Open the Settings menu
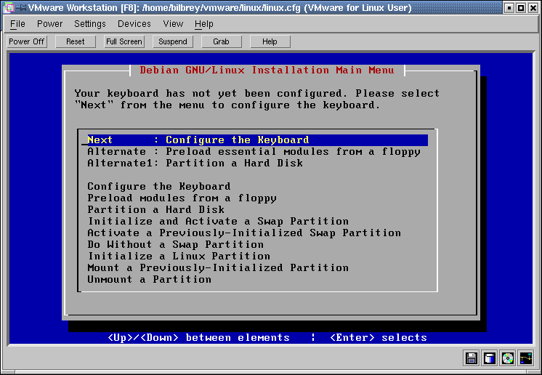Viewport: 542px width, 375px height. click(x=90, y=24)
